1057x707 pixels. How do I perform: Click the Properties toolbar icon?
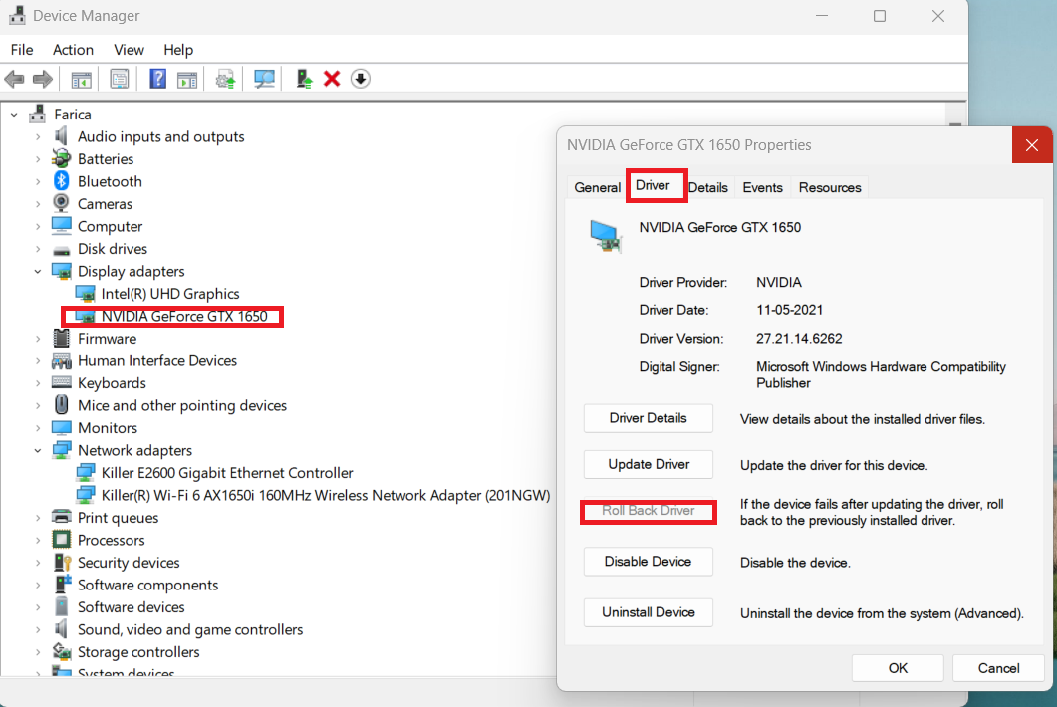(120, 79)
